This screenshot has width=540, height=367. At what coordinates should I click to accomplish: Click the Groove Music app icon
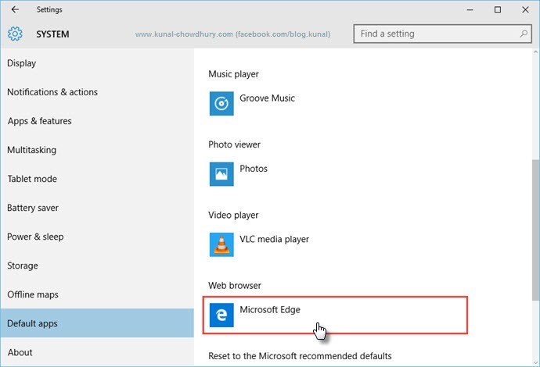221,103
